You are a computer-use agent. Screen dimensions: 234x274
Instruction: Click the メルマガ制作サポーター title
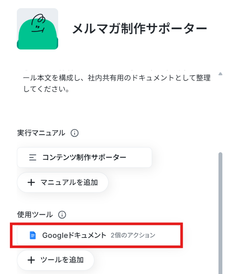140,28
